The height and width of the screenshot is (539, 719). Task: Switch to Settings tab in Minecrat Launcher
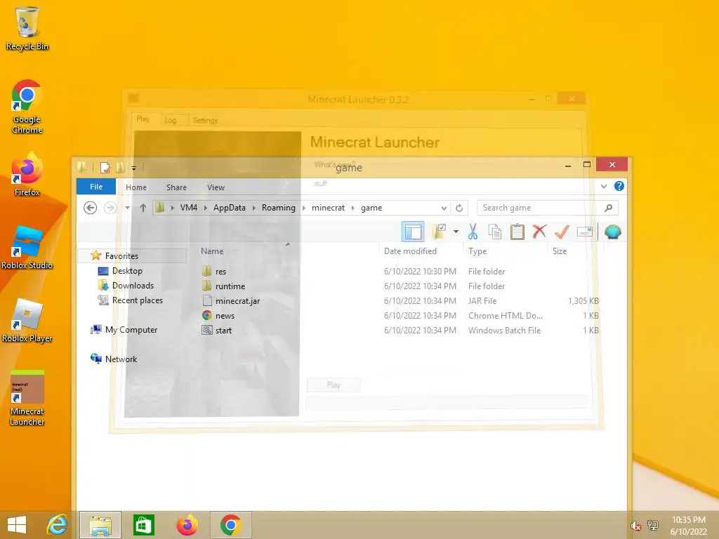205,120
